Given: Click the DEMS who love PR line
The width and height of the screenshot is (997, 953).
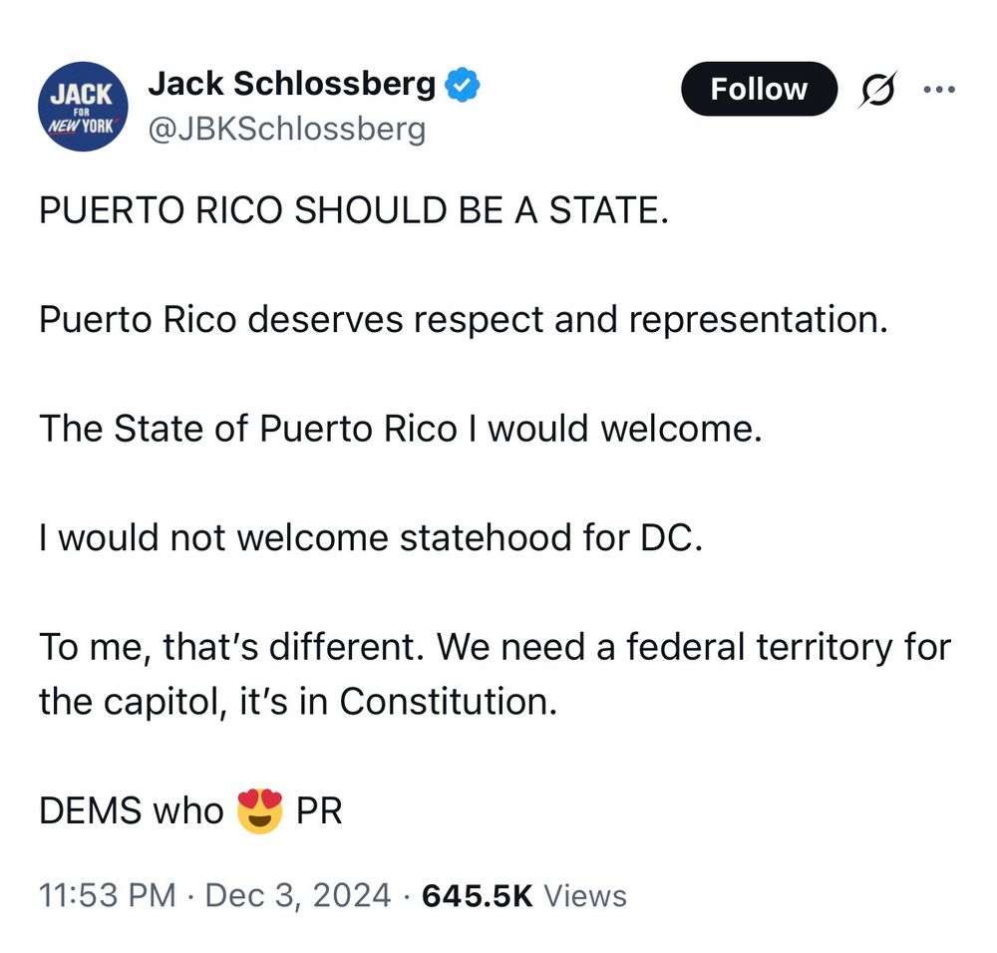Looking at the screenshot, I should (189, 810).
